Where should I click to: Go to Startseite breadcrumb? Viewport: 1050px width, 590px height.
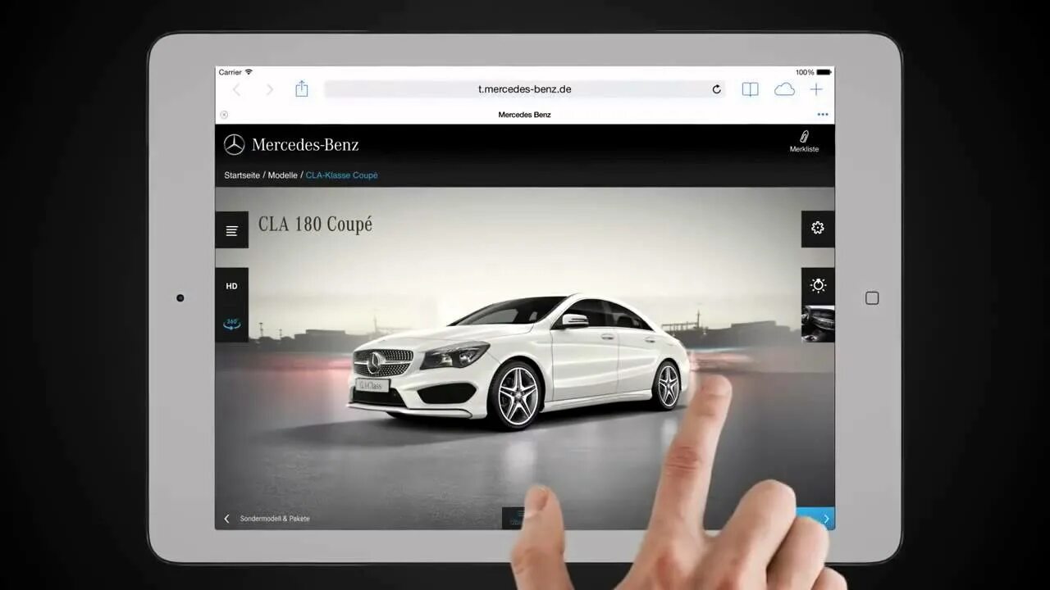pyautogui.click(x=242, y=175)
